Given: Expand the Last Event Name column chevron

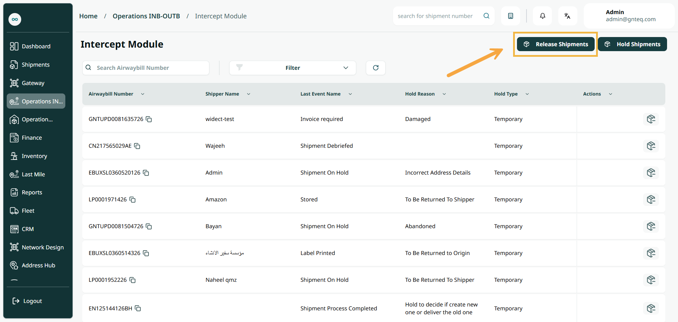Looking at the screenshot, I should pyautogui.click(x=350, y=94).
